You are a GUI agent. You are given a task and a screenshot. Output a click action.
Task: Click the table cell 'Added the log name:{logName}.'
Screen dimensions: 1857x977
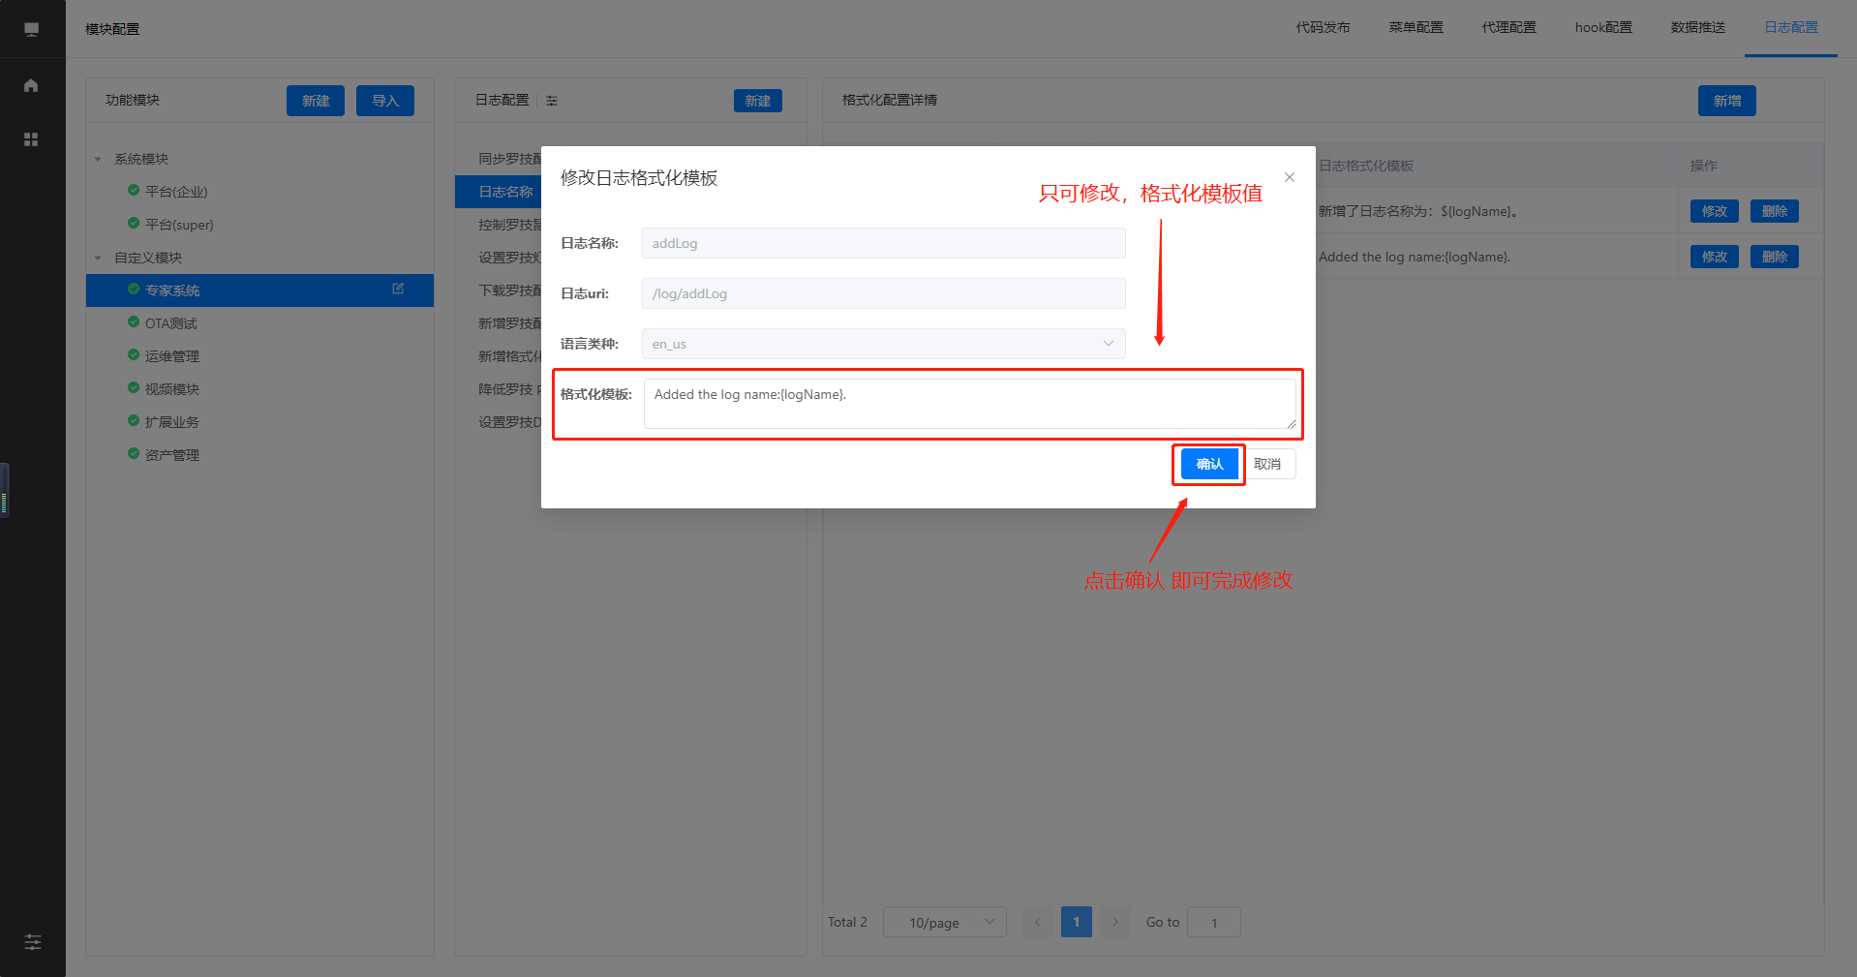pyautogui.click(x=1415, y=257)
